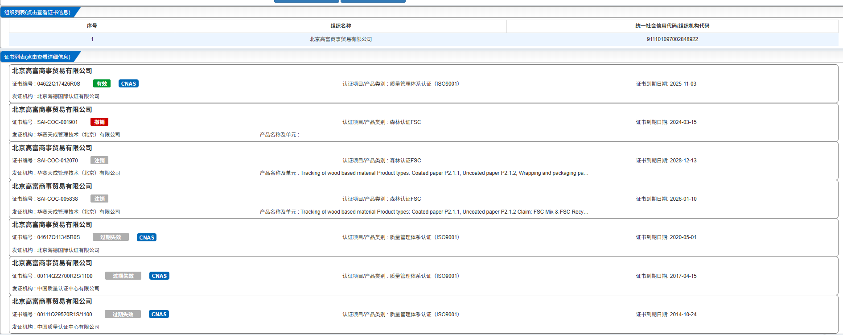Image resolution: width=843 pixels, height=335 pixels.
Task: Select the 组织列表 section header tab
Action: pyautogui.click(x=37, y=12)
